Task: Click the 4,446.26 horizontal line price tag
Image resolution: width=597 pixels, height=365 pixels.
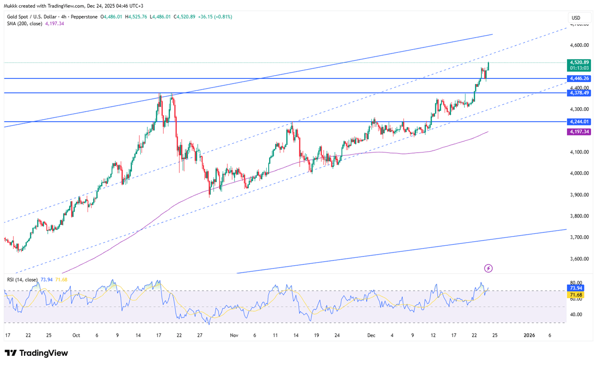Action: 579,79
